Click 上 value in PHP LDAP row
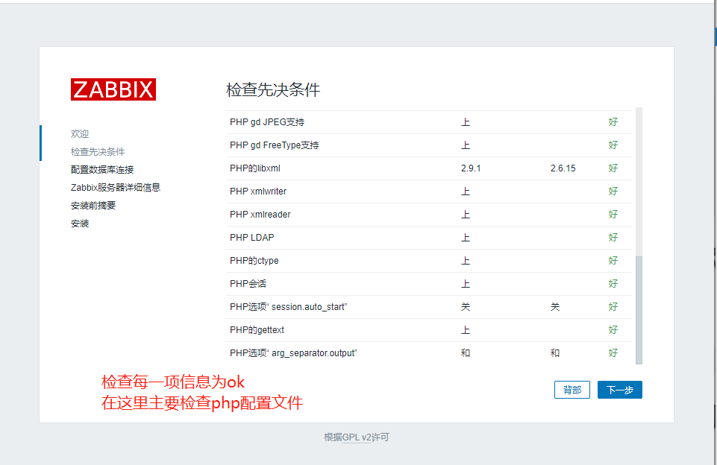717x465 pixels. (x=466, y=238)
